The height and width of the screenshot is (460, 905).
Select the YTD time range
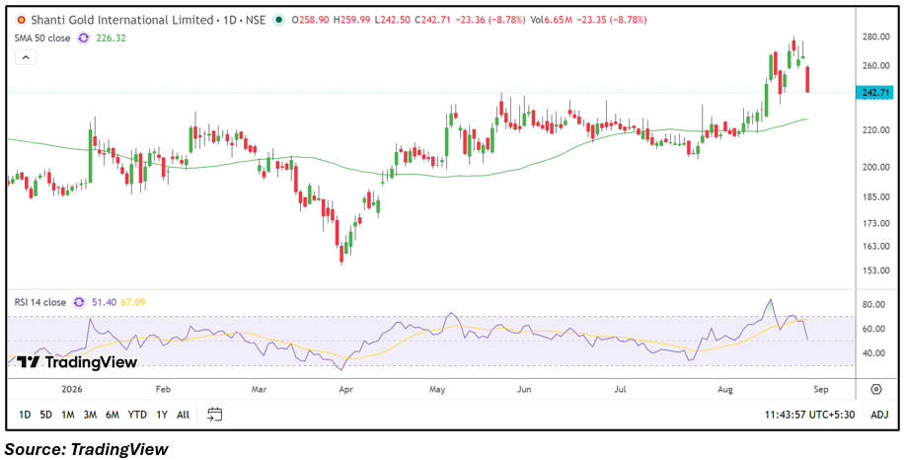(x=137, y=415)
